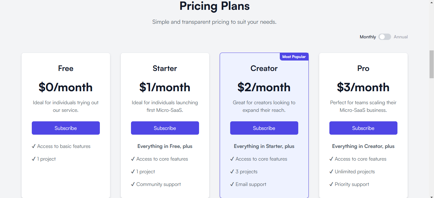The image size is (434, 198).
Task: Click the Most Popular badge
Action: click(x=294, y=57)
